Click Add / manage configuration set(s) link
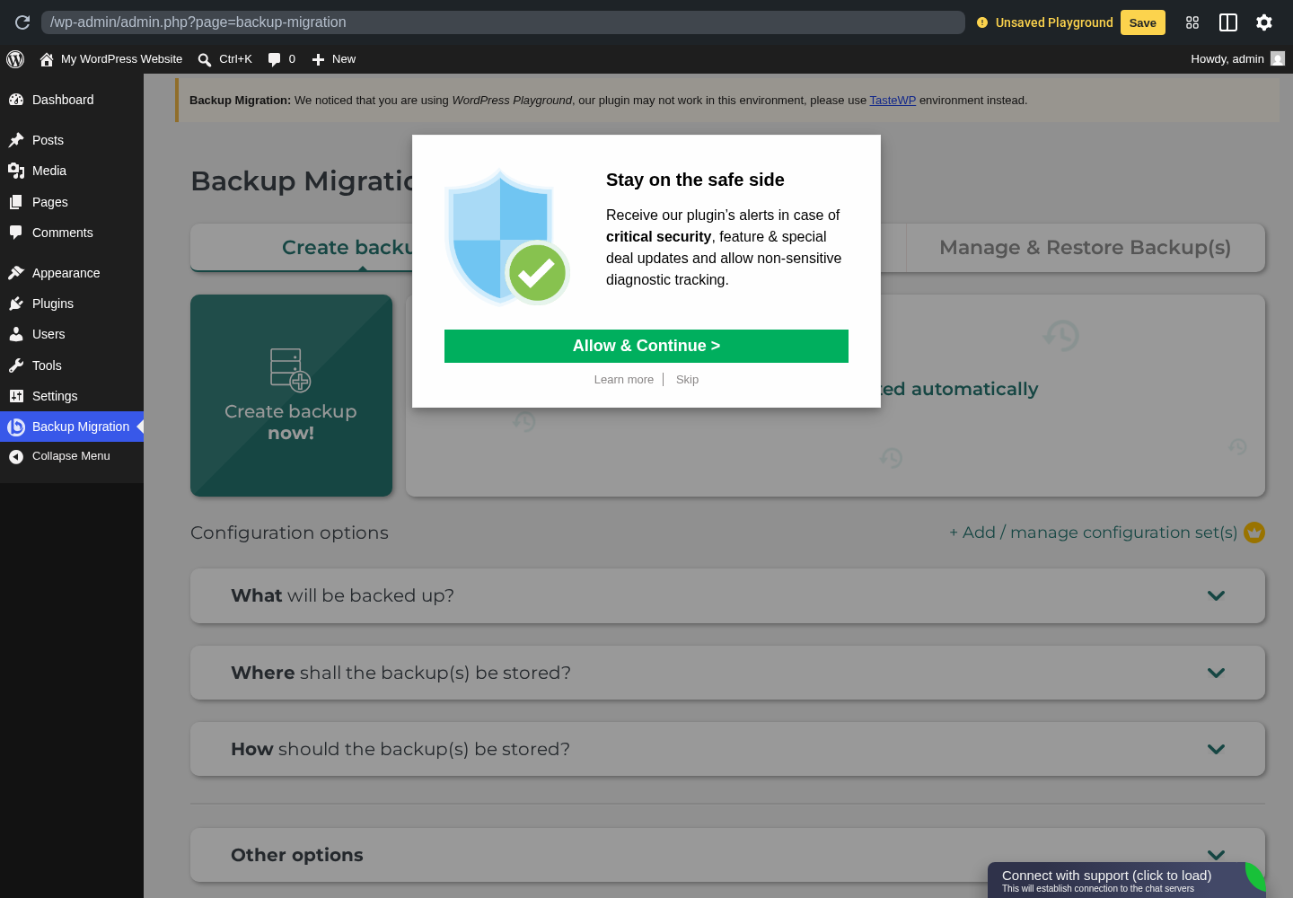This screenshot has width=1293, height=898. [1093, 533]
